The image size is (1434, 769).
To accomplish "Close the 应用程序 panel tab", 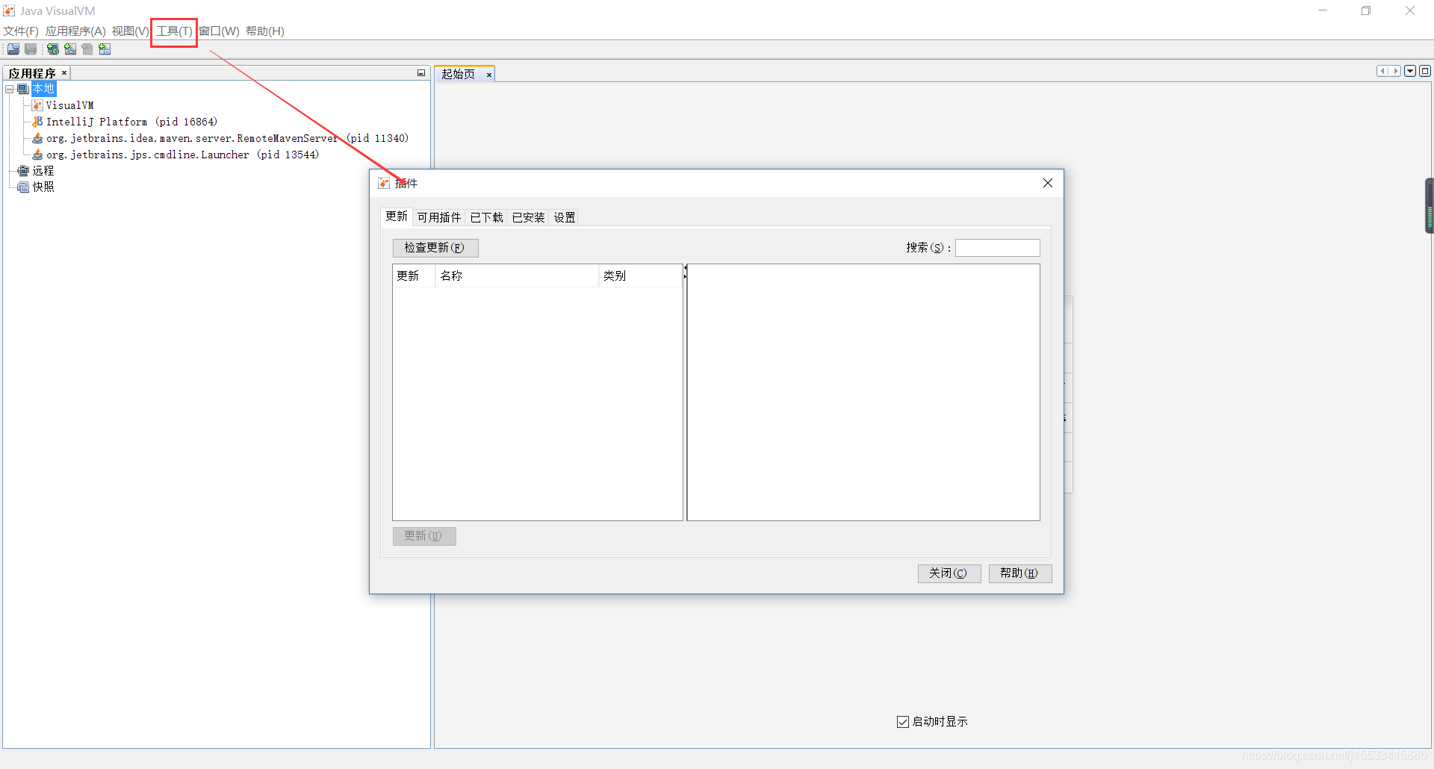I will (64, 73).
